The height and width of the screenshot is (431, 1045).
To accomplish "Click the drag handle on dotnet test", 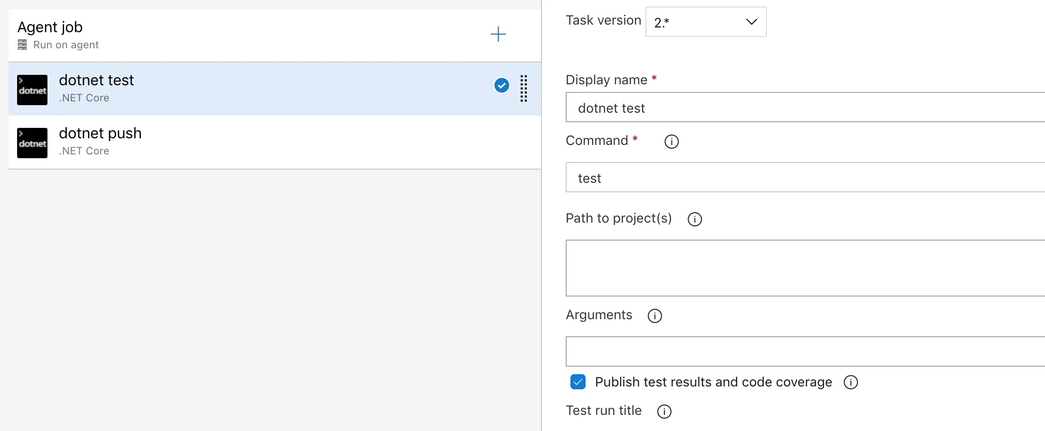I will [523, 89].
